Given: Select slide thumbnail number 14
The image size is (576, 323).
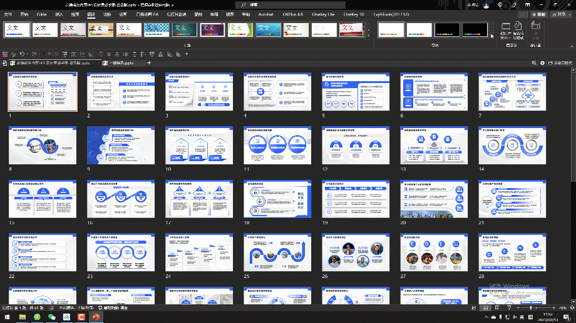Looking at the screenshot, I should 512,145.
